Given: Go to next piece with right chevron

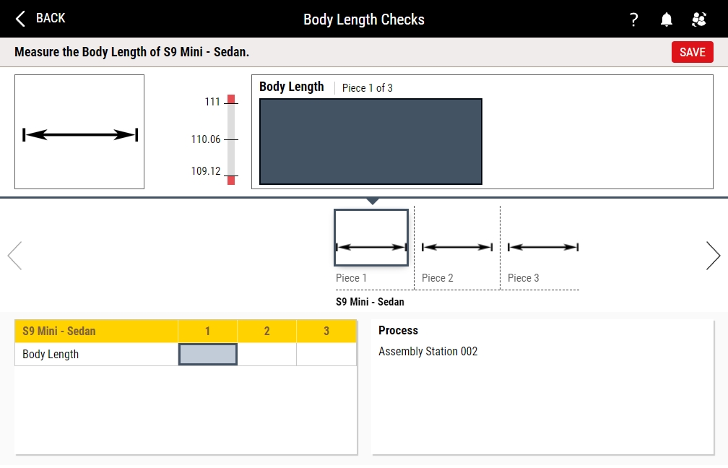Looking at the screenshot, I should pyautogui.click(x=713, y=255).
